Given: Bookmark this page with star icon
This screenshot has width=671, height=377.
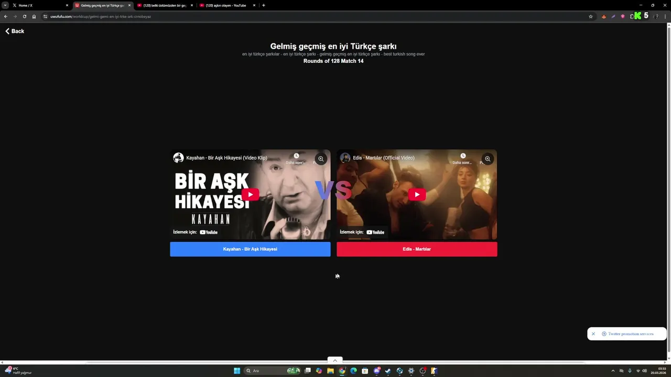Looking at the screenshot, I should 591,16.
